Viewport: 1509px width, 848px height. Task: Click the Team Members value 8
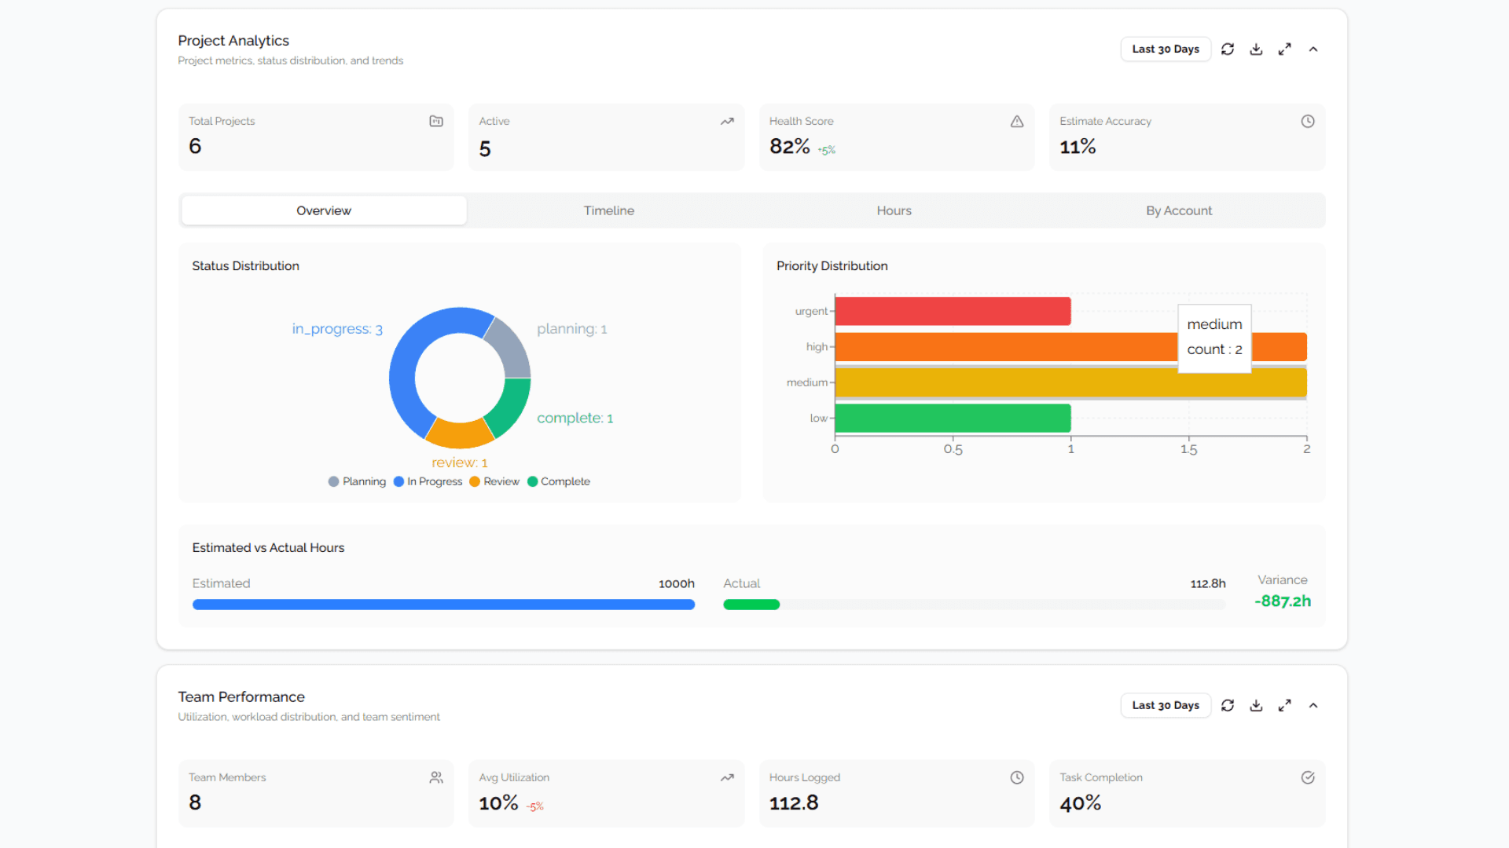(195, 802)
